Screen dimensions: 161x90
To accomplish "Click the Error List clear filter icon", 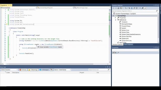I will pos(52,70).
